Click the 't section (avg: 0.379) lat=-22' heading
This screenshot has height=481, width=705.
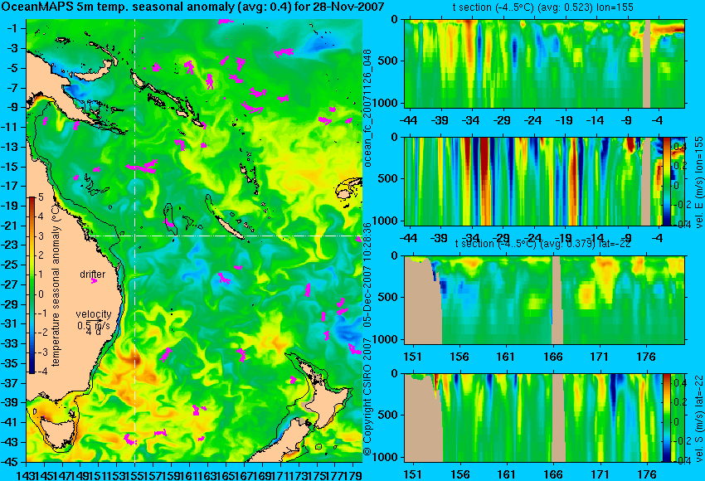pos(542,244)
